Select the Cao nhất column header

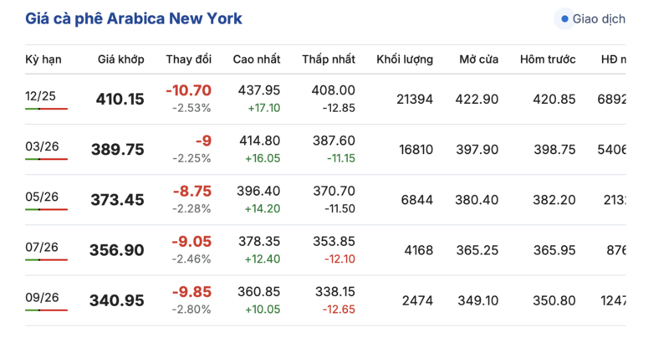tap(257, 59)
